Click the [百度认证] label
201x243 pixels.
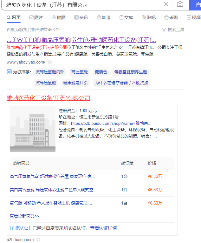[20, 228]
